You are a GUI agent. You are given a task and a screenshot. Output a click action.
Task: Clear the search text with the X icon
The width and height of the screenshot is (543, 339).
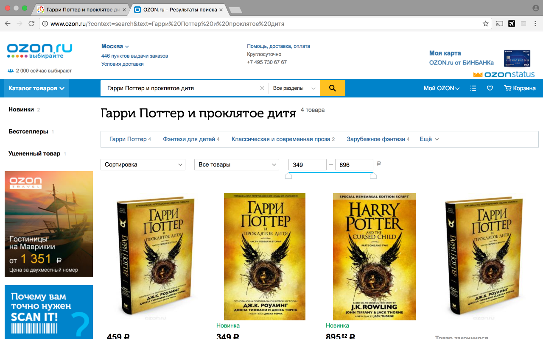[x=262, y=88]
